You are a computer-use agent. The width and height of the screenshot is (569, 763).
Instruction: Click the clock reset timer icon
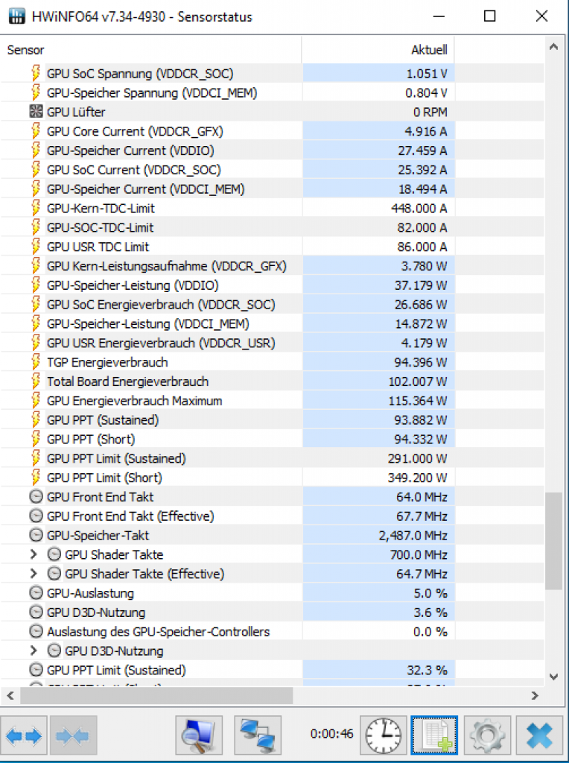pyautogui.click(x=384, y=735)
